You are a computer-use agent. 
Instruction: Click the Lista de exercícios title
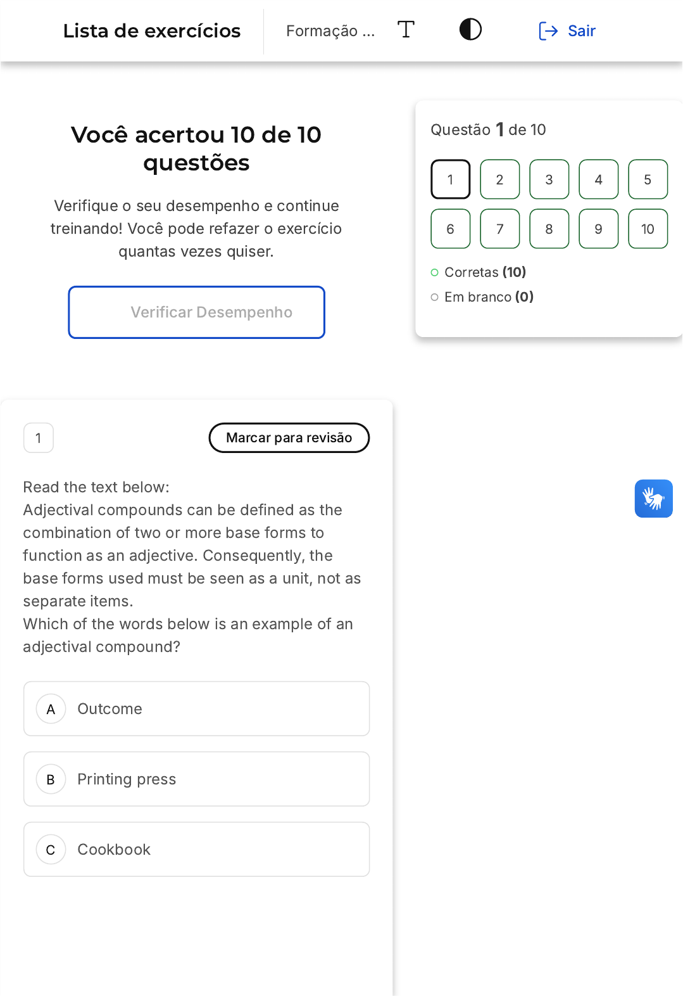click(x=152, y=31)
